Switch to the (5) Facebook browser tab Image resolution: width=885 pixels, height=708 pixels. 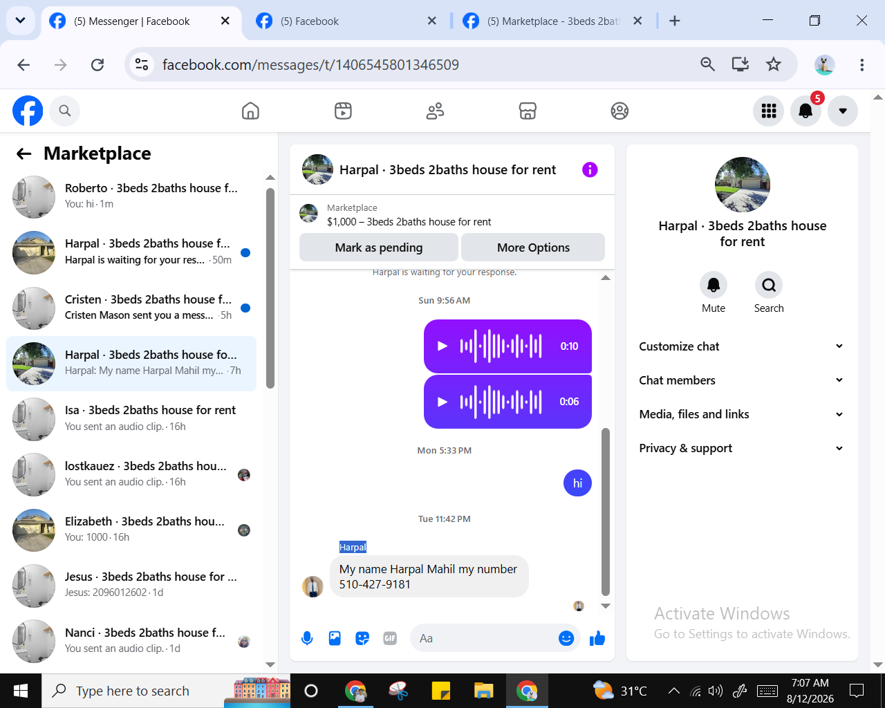click(345, 21)
